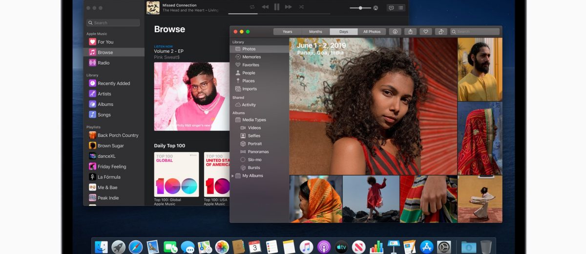Open La Fórmula playlist
This screenshot has width=586, height=254.
tap(114, 177)
